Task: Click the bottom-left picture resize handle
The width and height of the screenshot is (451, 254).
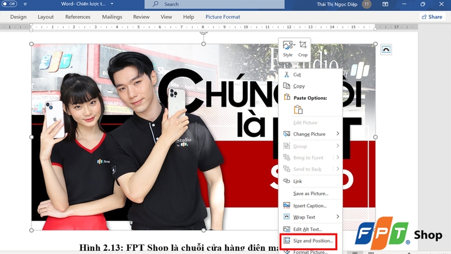Action: pos(32,230)
